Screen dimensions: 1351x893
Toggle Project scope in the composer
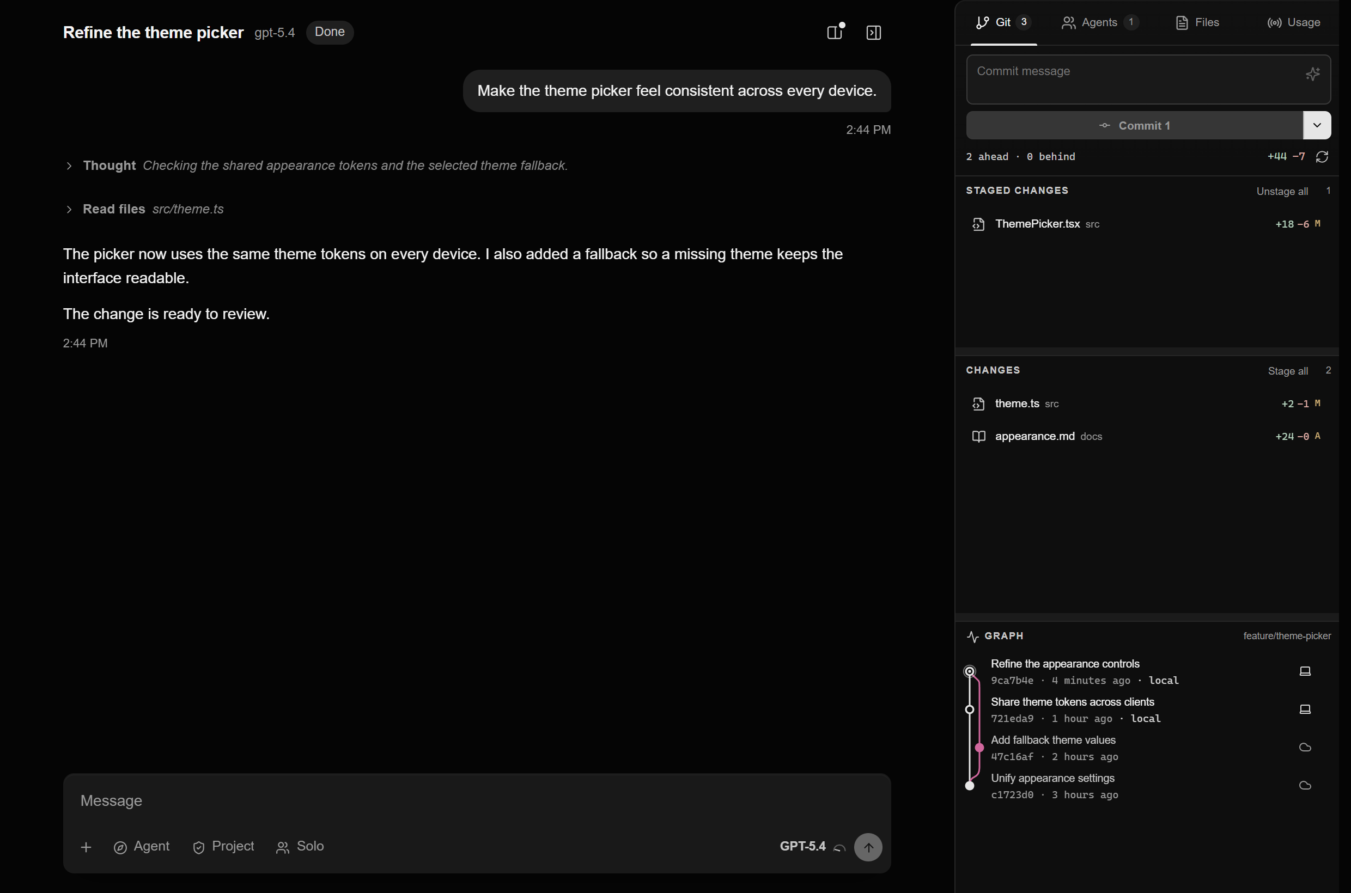(223, 846)
